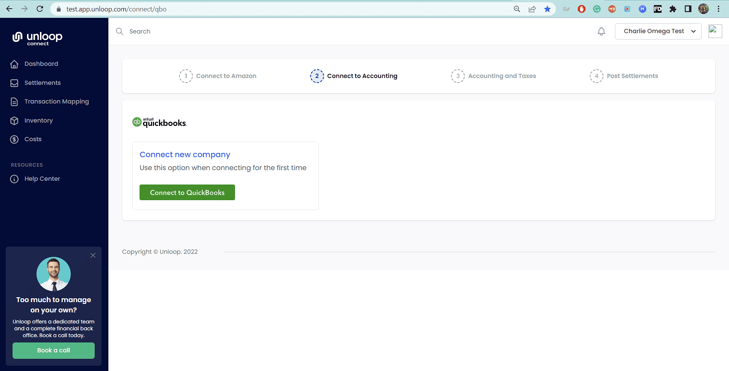729x371 pixels.
Task: Click the Settlements inbox icon
Action: pyautogui.click(x=14, y=83)
